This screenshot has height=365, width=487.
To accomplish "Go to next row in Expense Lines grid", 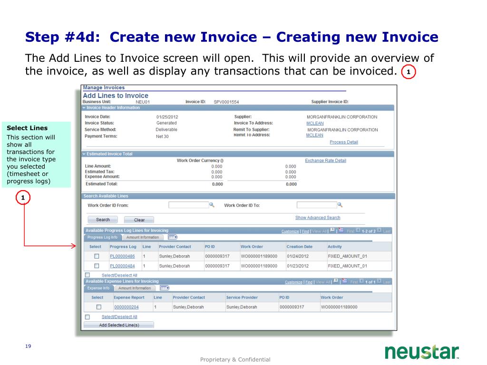I will coord(379,281).
